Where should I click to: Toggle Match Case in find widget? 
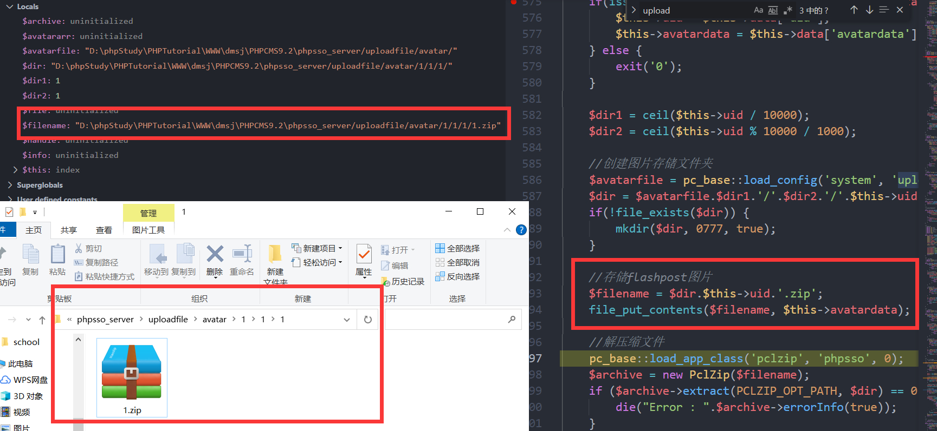tap(758, 10)
